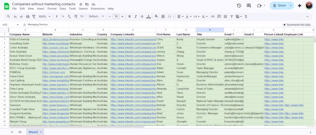Open the name box dropdown arrow
This screenshot has width=316, height=135.
(x=18, y=25)
